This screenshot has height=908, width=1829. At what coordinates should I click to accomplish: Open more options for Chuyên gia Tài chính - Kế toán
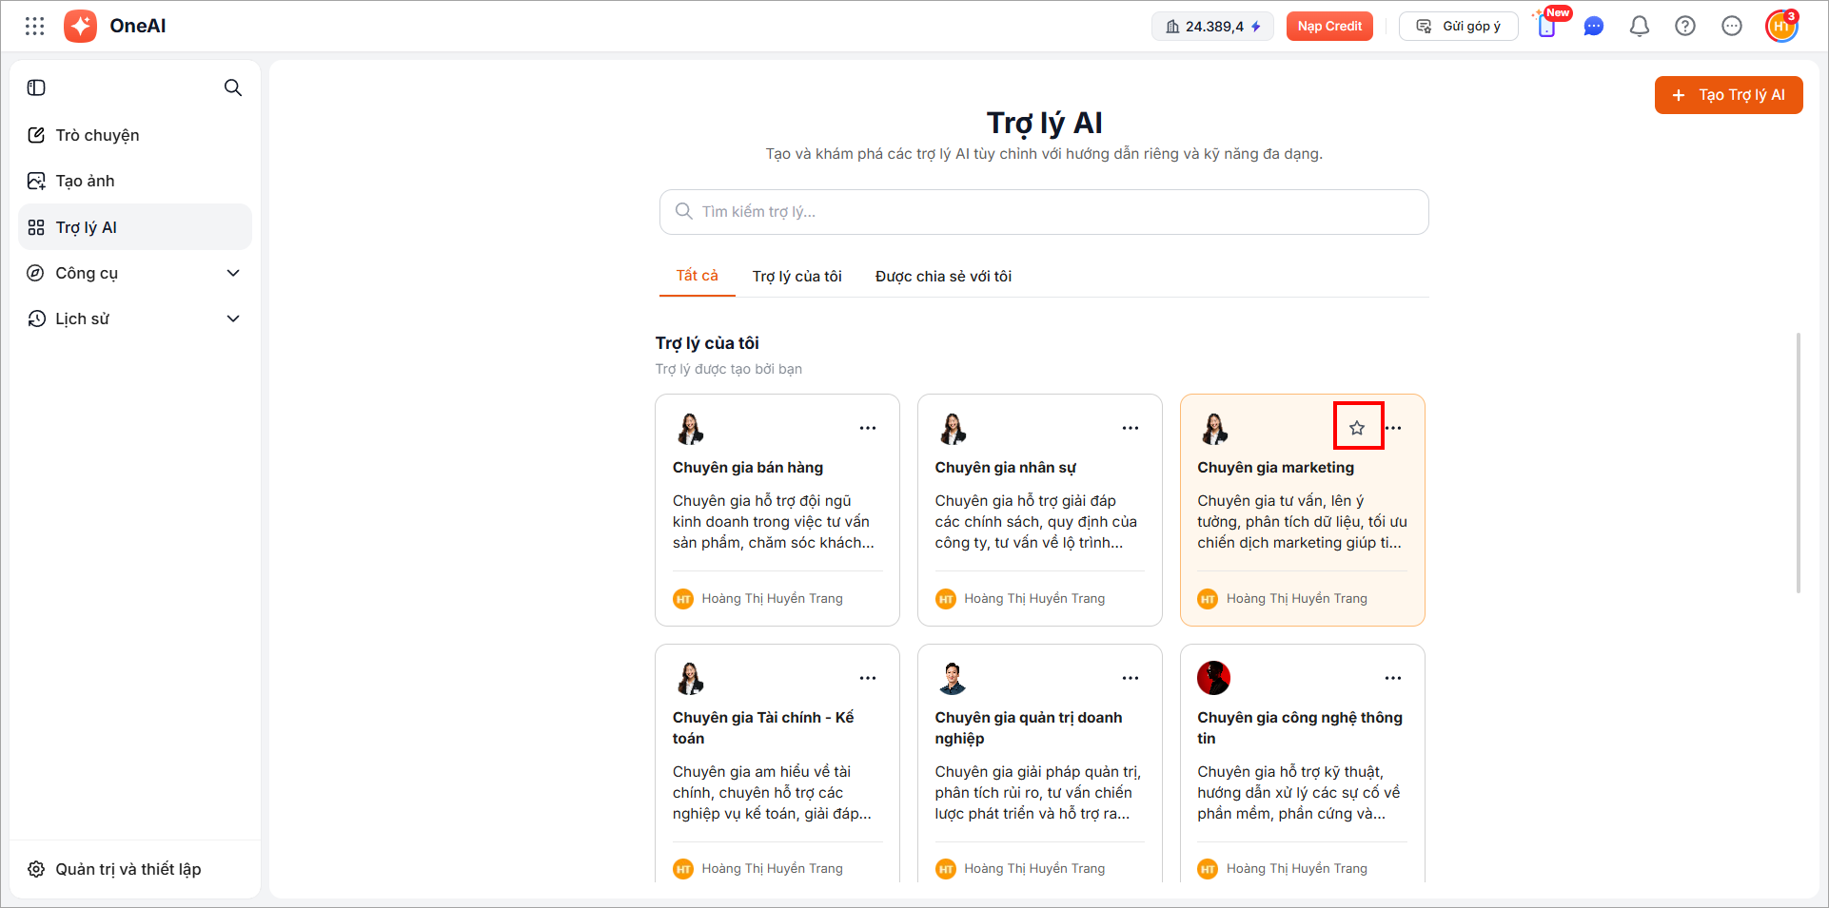[868, 678]
